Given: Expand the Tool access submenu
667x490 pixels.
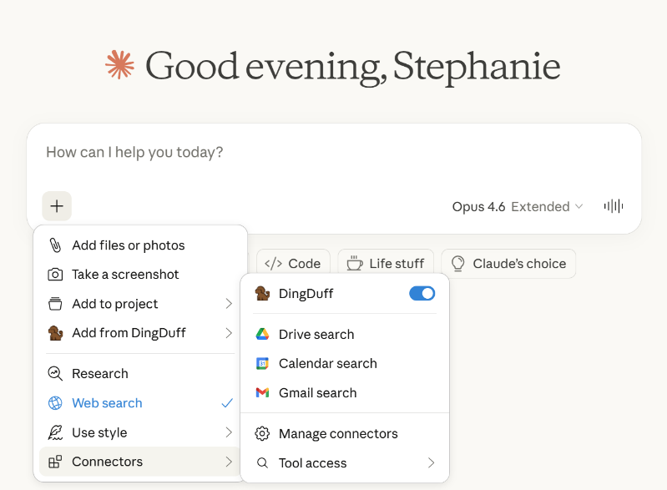Looking at the screenshot, I should point(344,462).
